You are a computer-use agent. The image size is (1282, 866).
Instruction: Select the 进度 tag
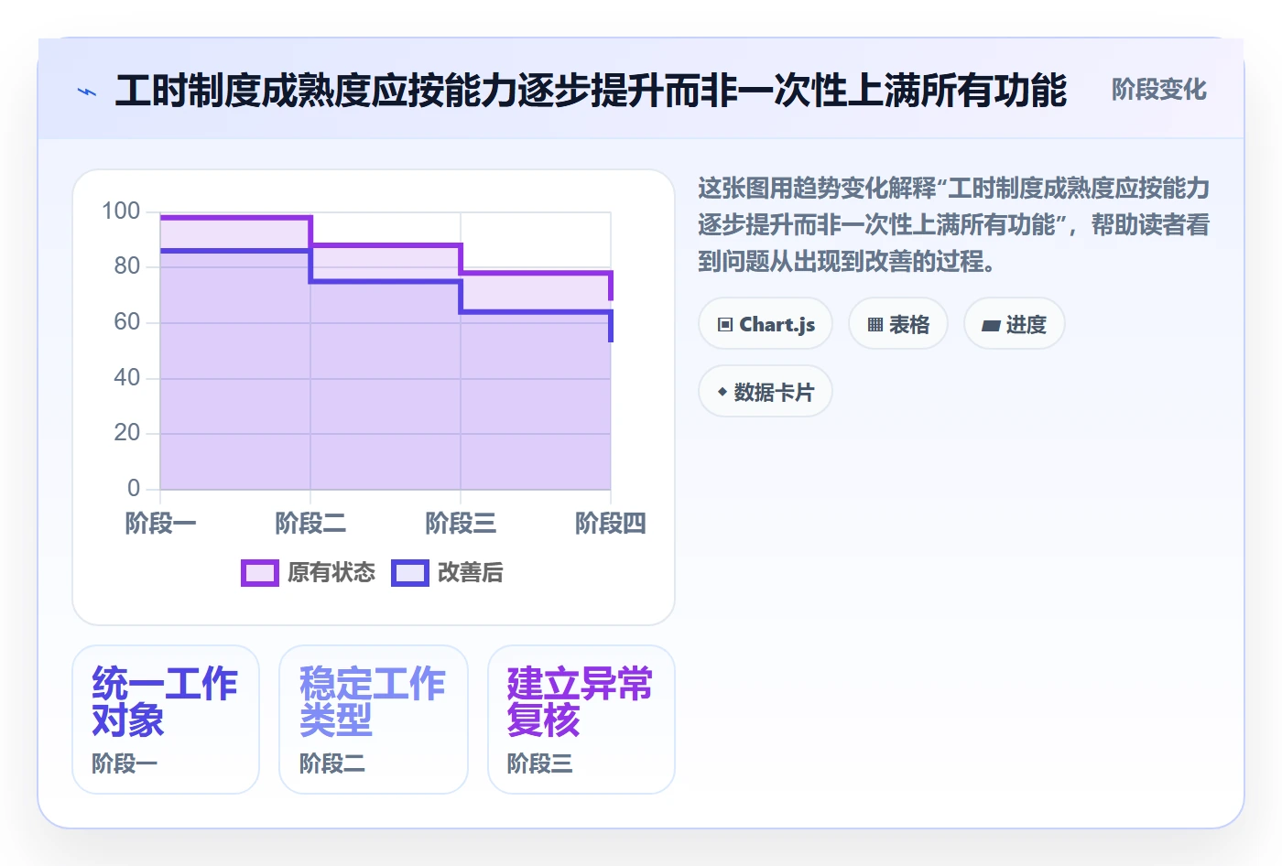1015,324
